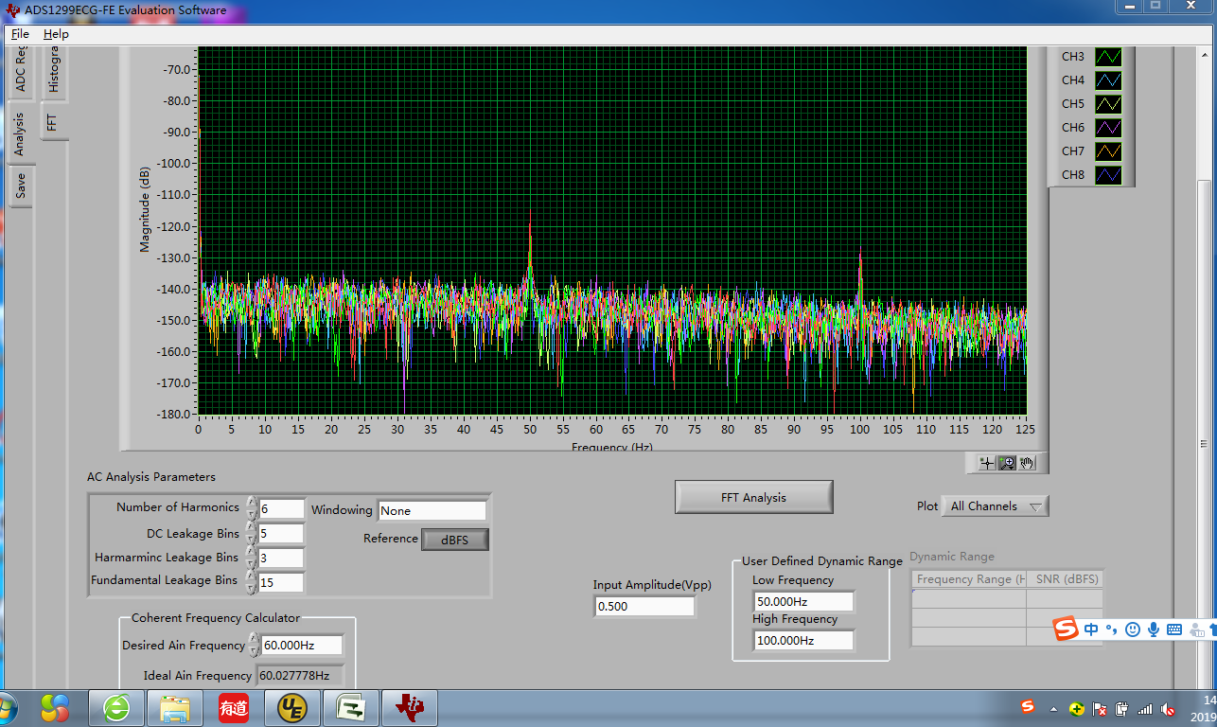1217x727 pixels.
Task: Activate the zoom magnifier tool below the plot
Action: coord(1007,463)
